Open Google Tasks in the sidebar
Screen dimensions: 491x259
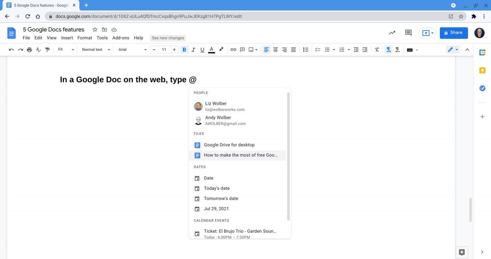[482, 88]
